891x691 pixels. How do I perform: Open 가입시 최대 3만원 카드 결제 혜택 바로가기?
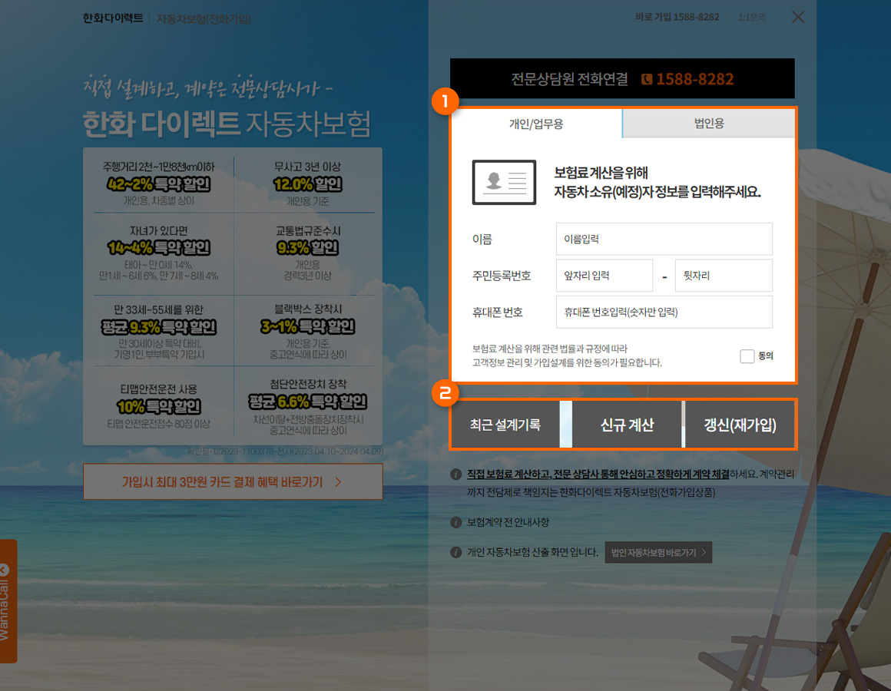tap(233, 481)
